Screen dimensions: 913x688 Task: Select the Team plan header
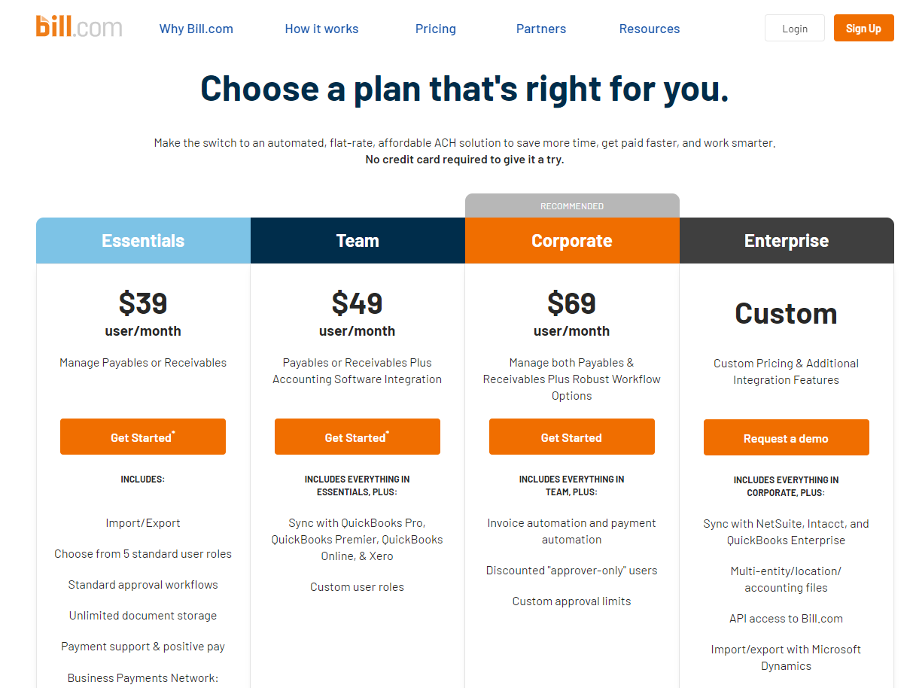358,241
